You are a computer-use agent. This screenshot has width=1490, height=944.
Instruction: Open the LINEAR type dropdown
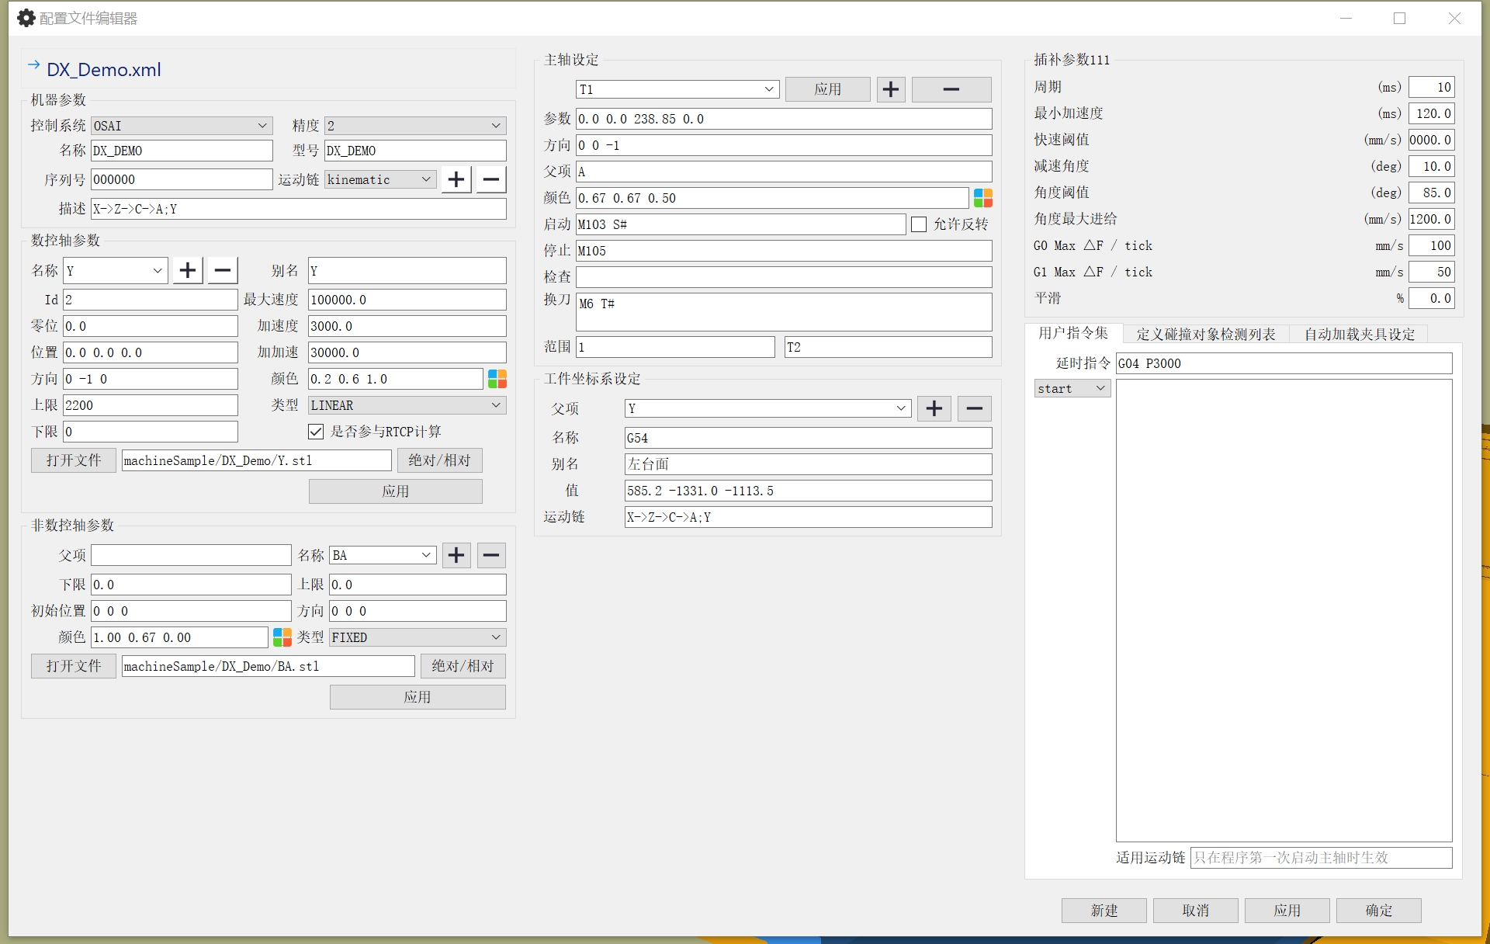tap(407, 405)
